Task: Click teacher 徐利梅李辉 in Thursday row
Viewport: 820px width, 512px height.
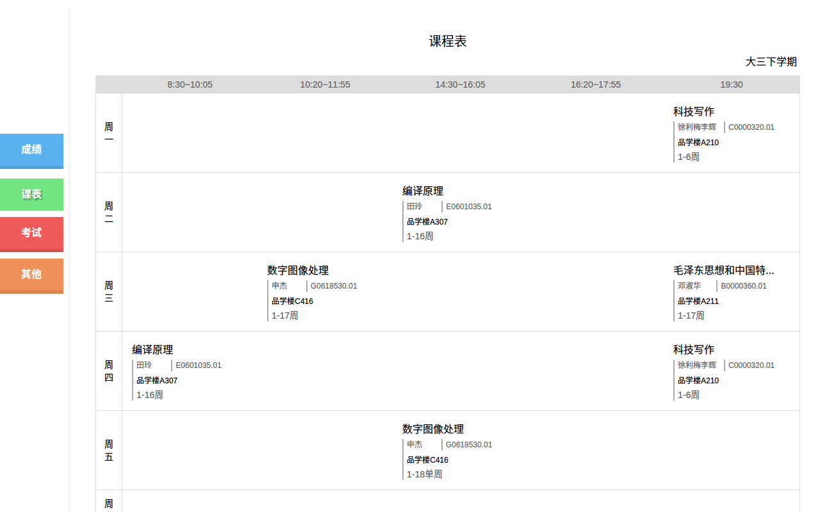Action: coord(697,365)
